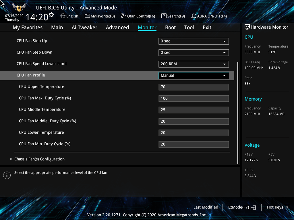Click the Hardware Monitor screen icon
This screenshot has height=220, width=294.
[x=247, y=27]
